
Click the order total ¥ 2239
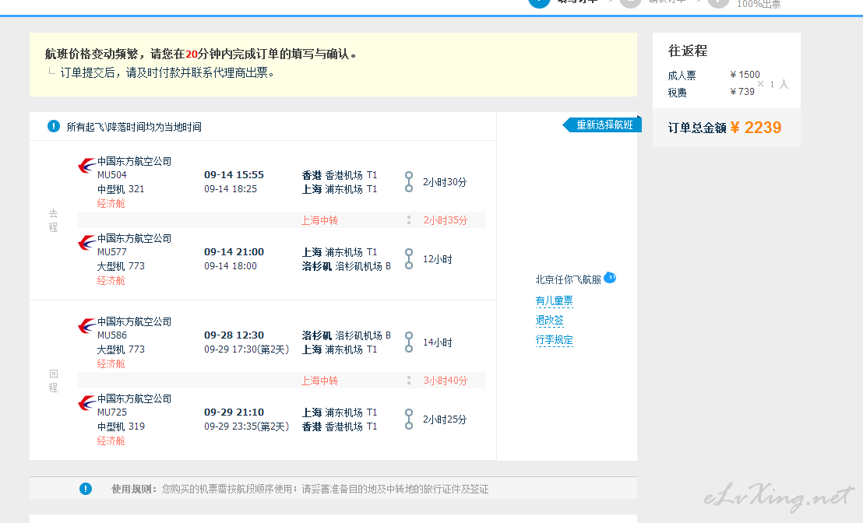pyautogui.click(x=756, y=128)
